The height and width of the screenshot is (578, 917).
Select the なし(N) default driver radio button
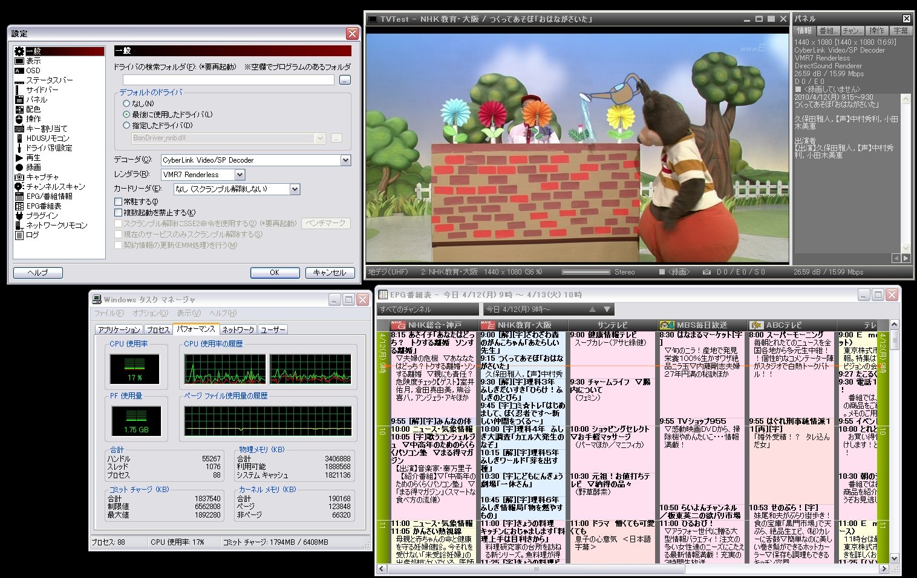point(126,103)
